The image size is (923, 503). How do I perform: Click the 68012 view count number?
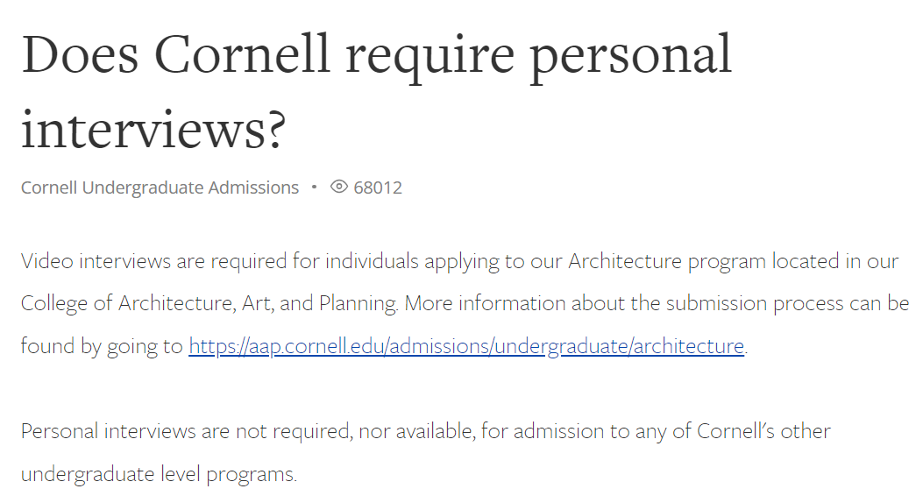point(378,187)
